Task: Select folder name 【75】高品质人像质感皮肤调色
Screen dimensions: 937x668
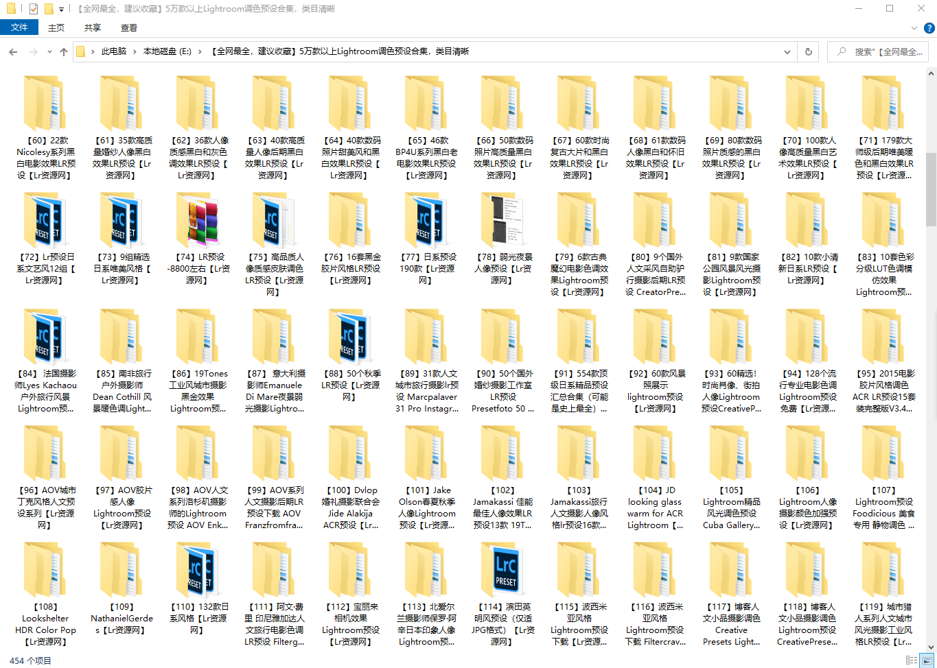Action: (274, 274)
